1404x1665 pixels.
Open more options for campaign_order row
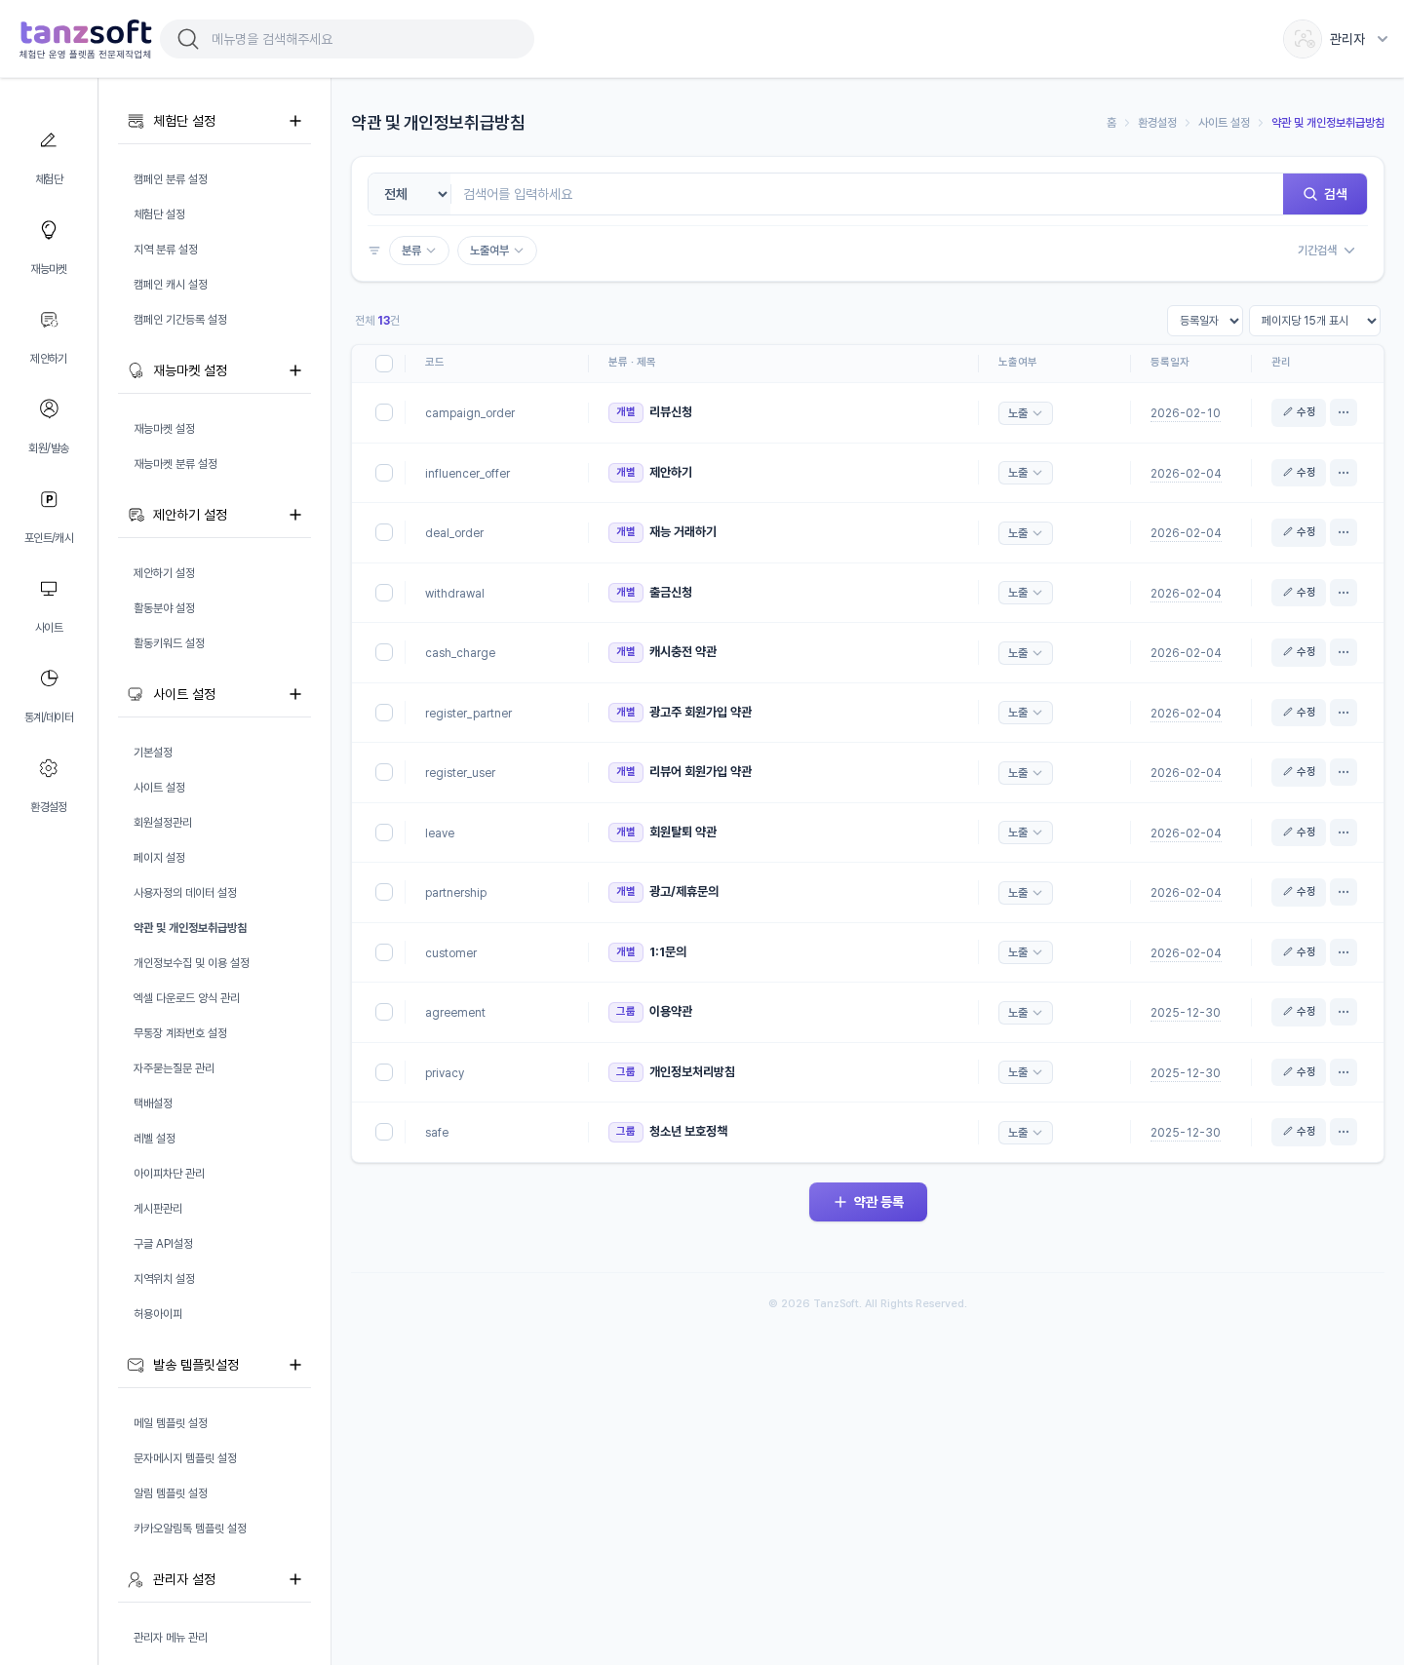(x=1344, y=412)
